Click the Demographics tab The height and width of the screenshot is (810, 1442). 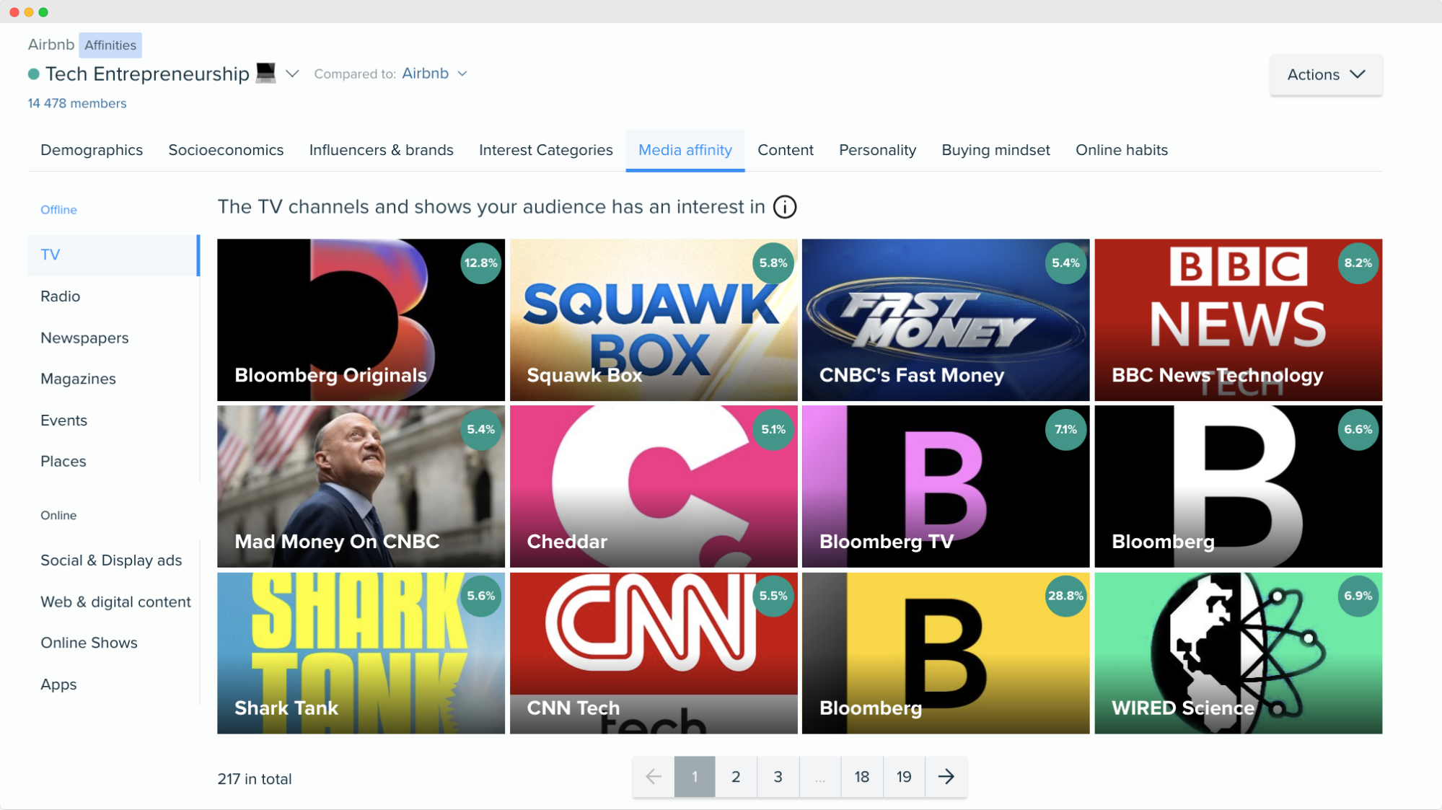click(x=91, y=149)
